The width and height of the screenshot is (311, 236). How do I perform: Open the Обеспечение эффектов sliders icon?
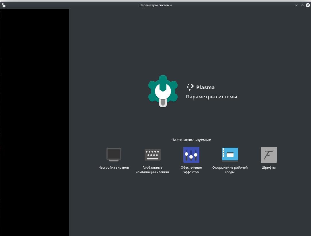(x=191, y=155)
